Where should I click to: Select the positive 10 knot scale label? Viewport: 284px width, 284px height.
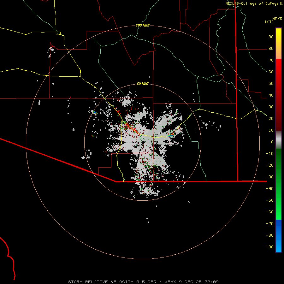(271, 130)
